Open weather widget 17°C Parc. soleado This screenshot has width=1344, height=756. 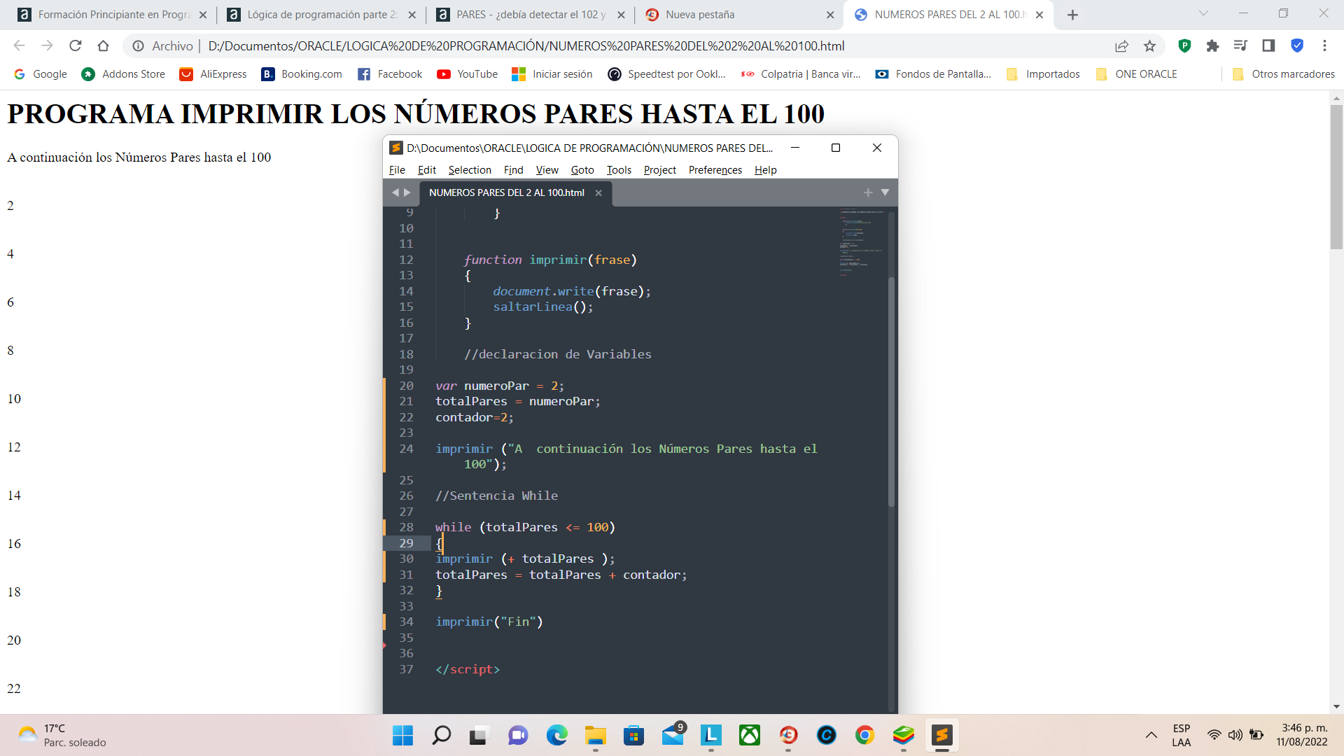(62, 735)
